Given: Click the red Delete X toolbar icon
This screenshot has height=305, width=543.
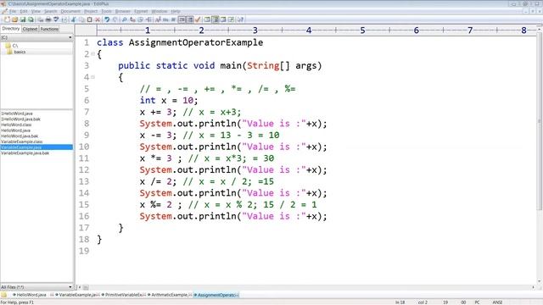Looking at the screenshot, I should (x=98, y=19).
